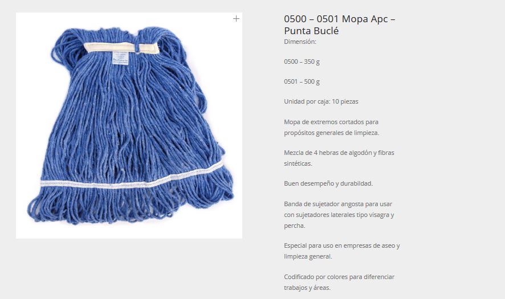505x299 pixels.
Task: Click the small white tag on mop
Action: click(x=120, y=58)
